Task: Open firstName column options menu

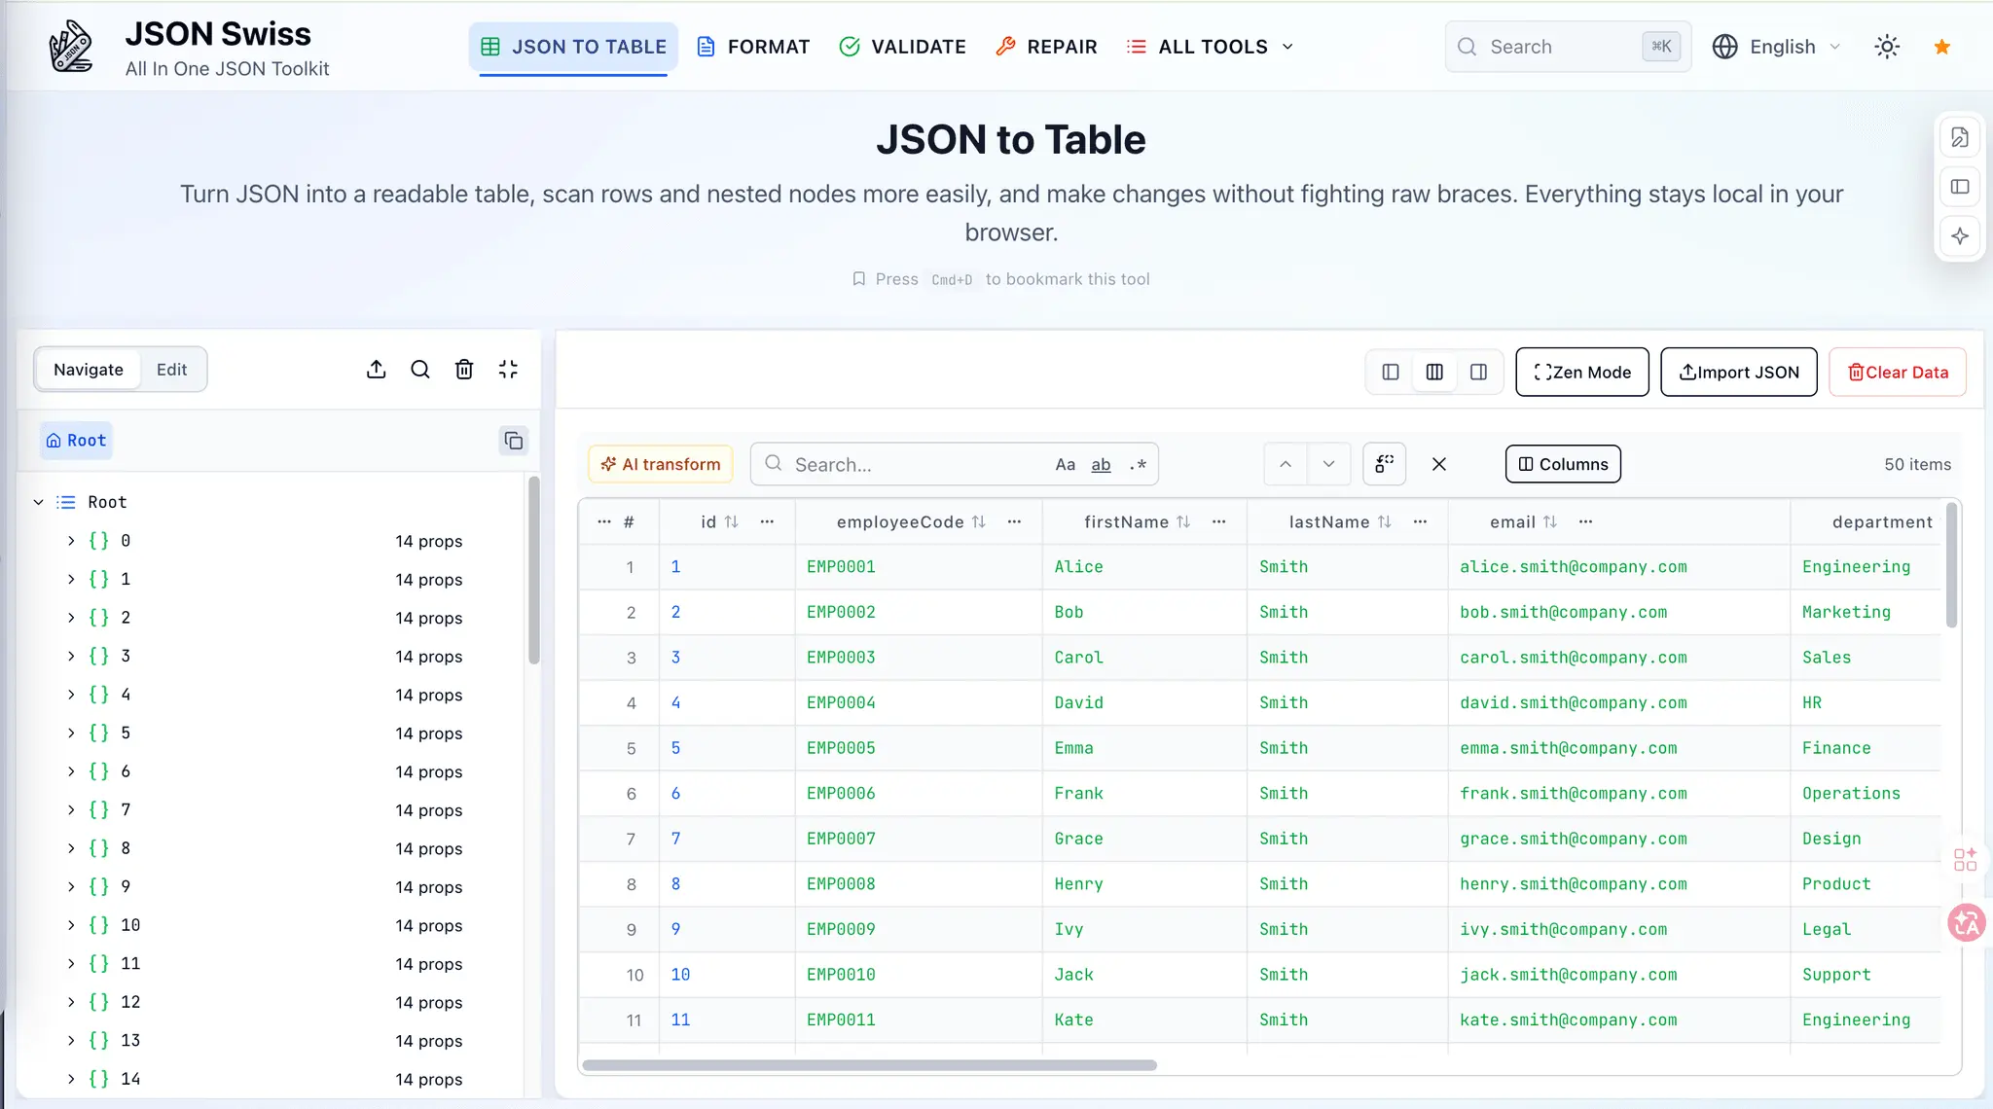Action: point(1218,522)
